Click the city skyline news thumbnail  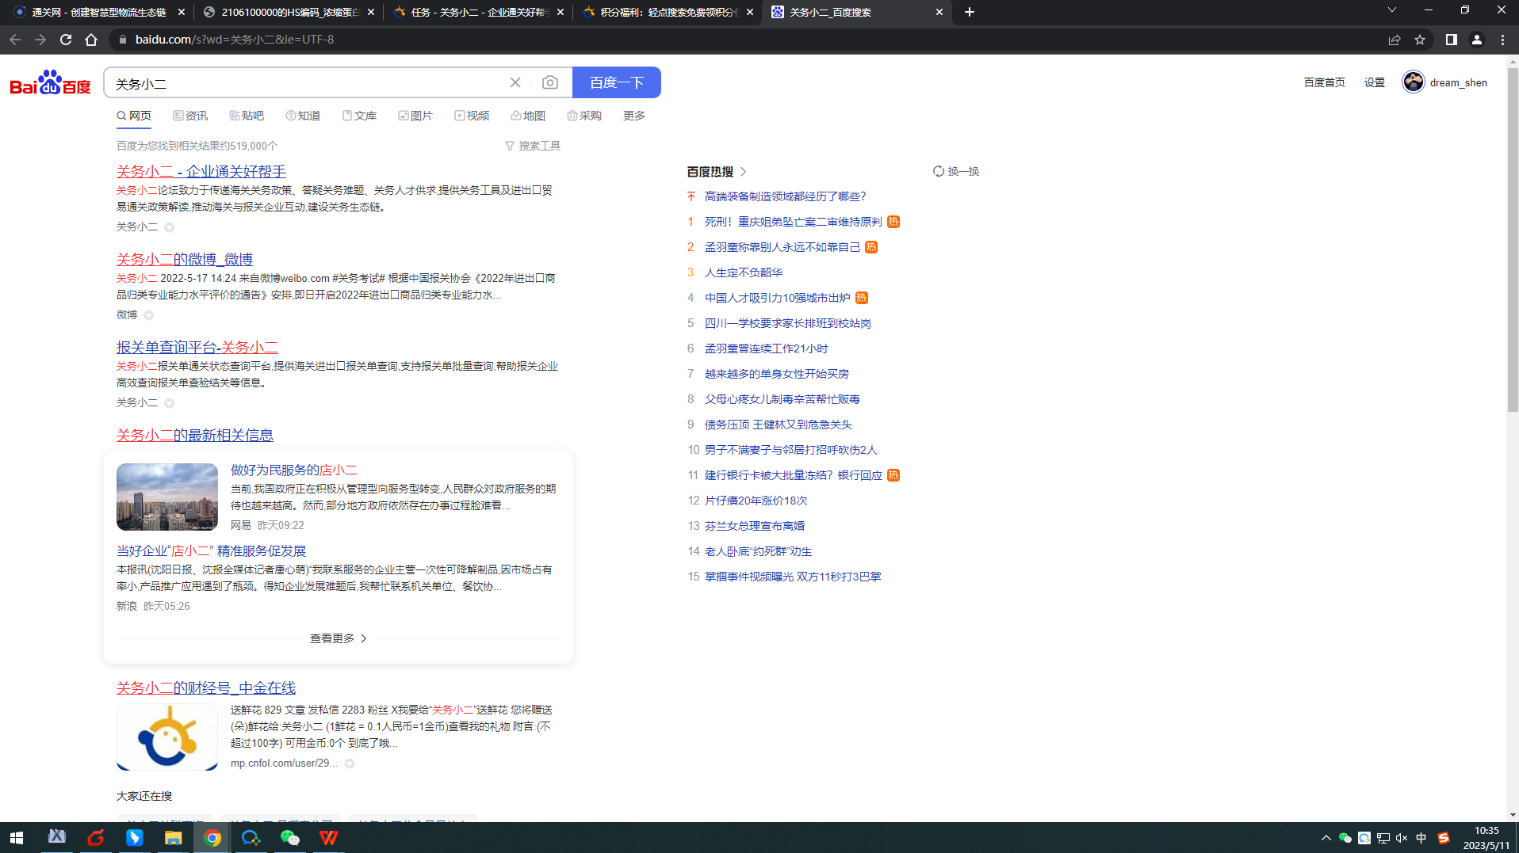point(167,497)
